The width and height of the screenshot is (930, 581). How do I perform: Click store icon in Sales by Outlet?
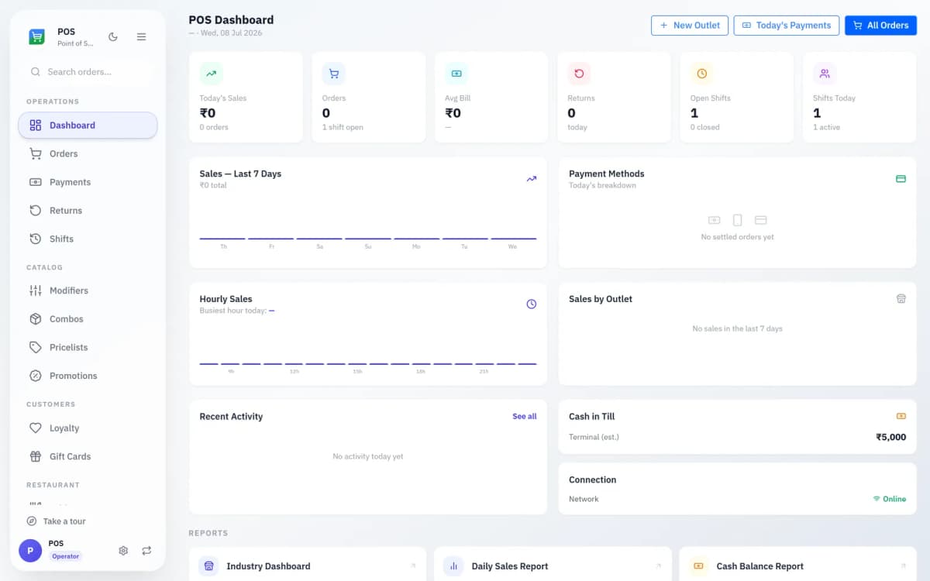click(901, 298)
